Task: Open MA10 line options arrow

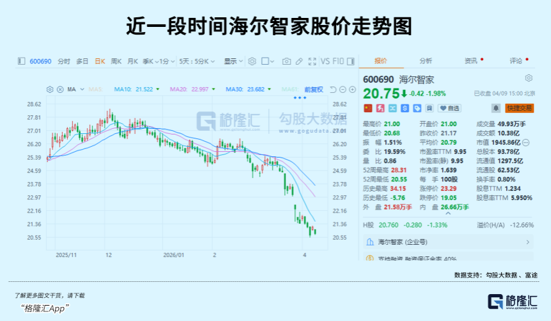Action: pyautogui.click(x=158, y=90)
